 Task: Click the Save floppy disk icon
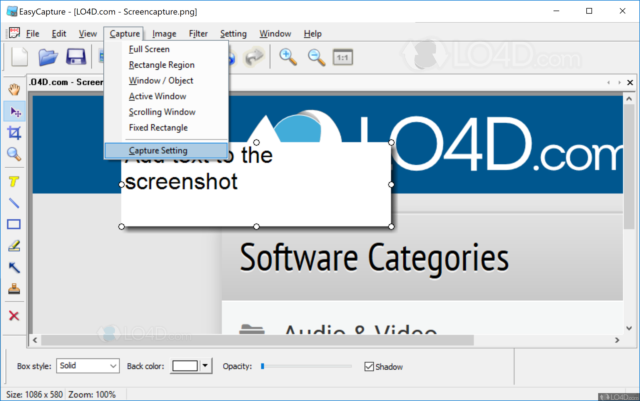(76, 57)
